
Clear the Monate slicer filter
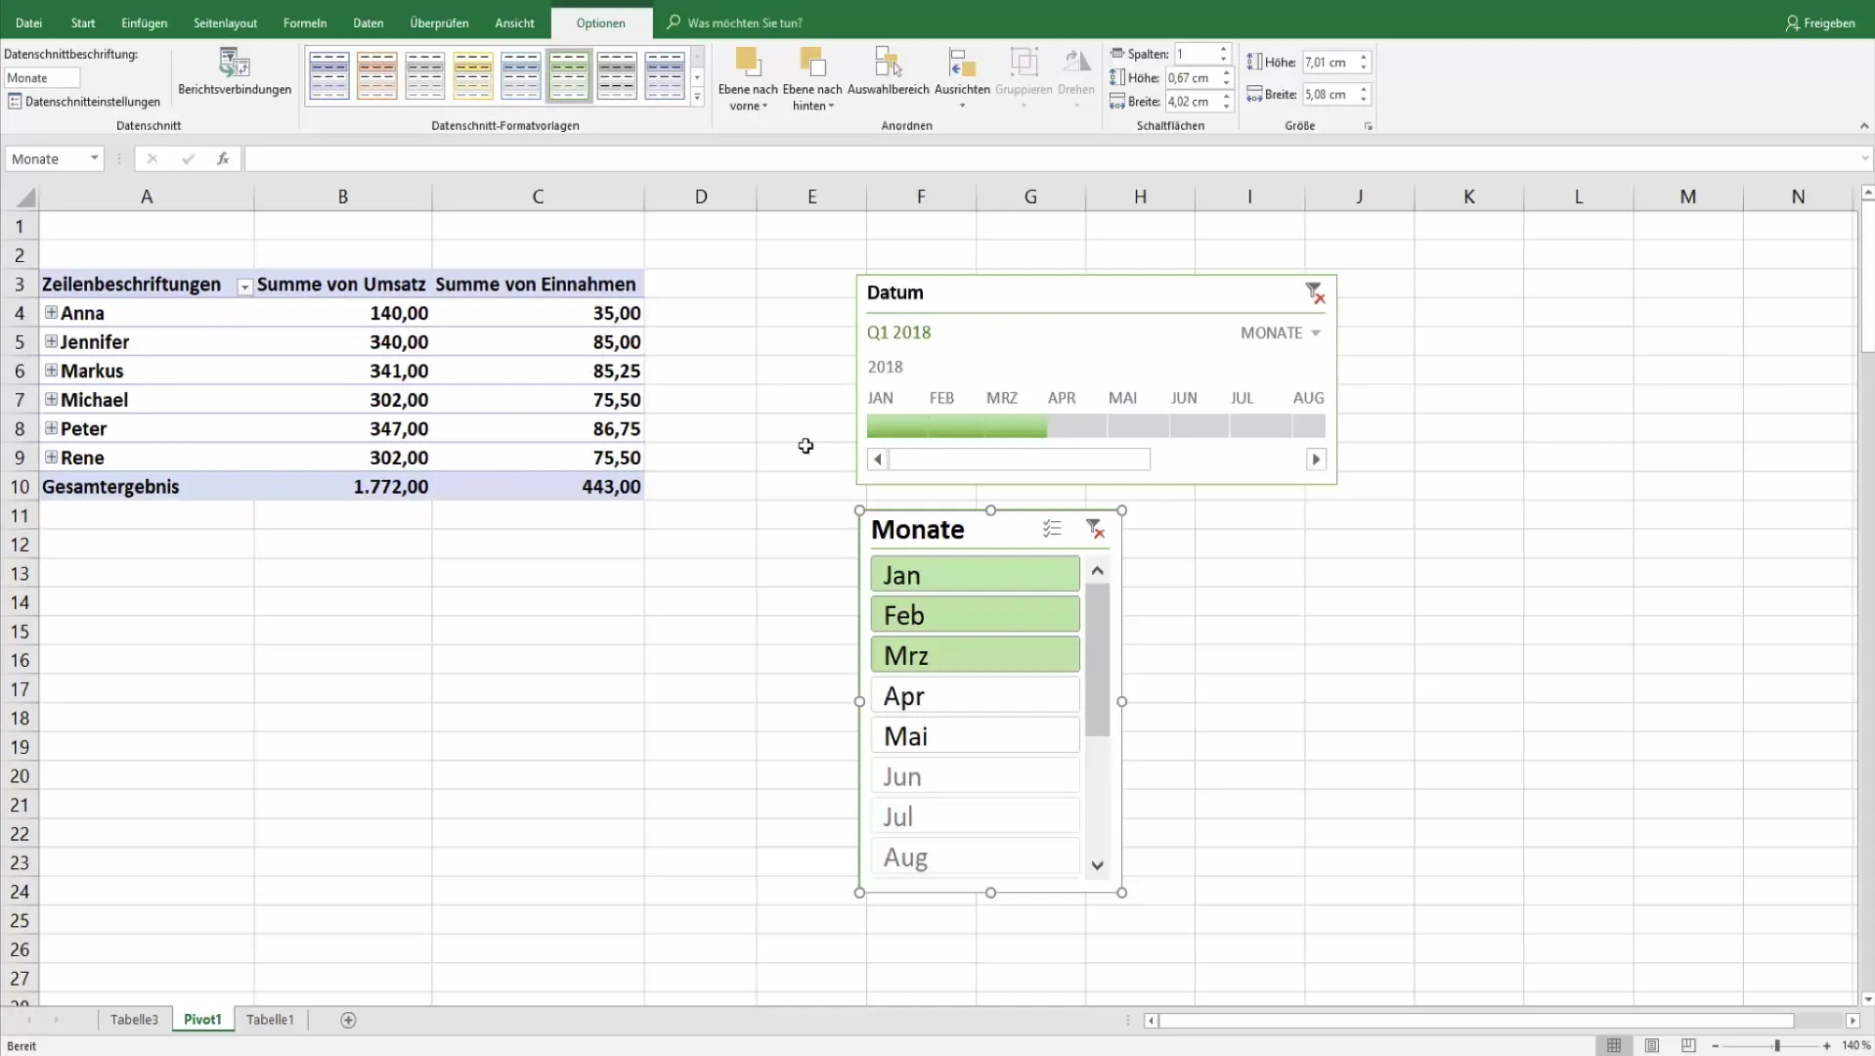pos(1095,529)
